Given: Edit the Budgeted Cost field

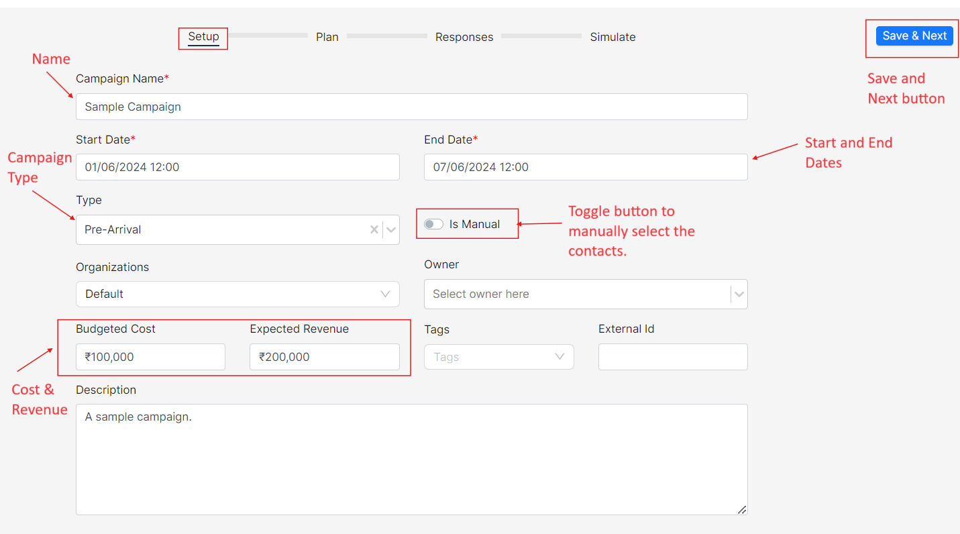Looking at the screenshot, I should click(150, 357).
